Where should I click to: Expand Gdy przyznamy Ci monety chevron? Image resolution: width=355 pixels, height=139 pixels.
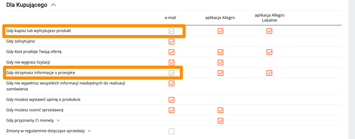click(x=58, y=121)
